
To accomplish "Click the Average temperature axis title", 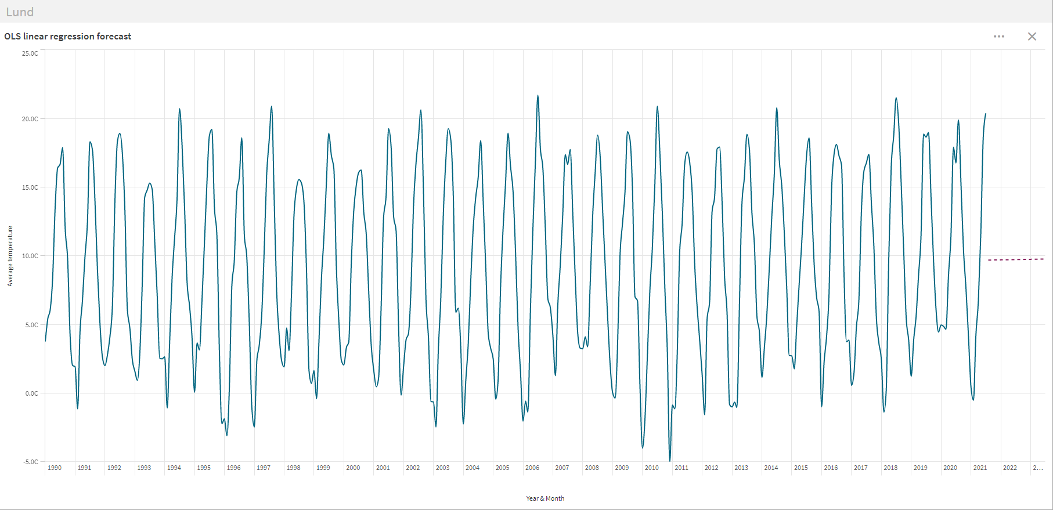I will [x=10, y=256].
